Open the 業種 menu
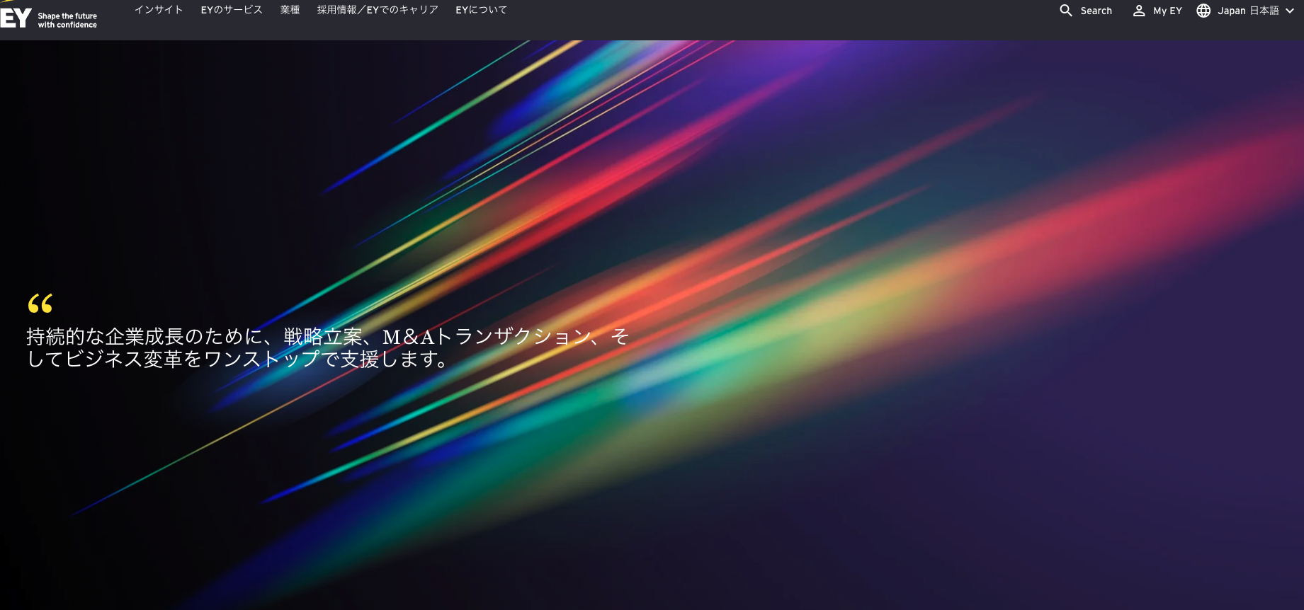The width and height of the screenshot is (1304, 610). click(290, 10)
